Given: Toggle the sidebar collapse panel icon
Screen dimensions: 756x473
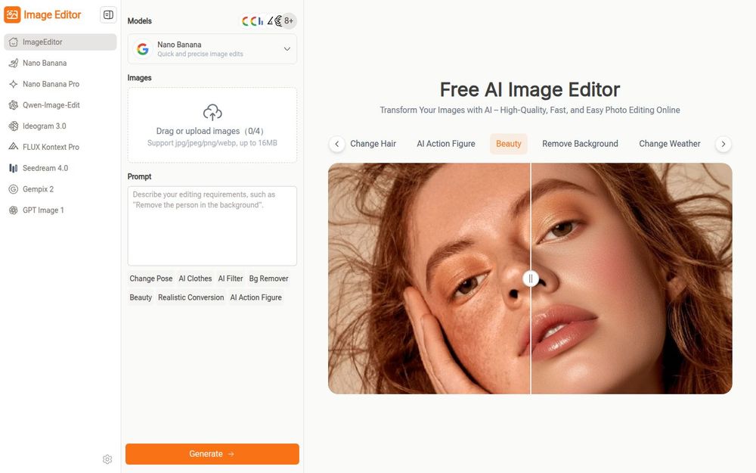Looking at the screenshot, I should (x=108, y=15).
